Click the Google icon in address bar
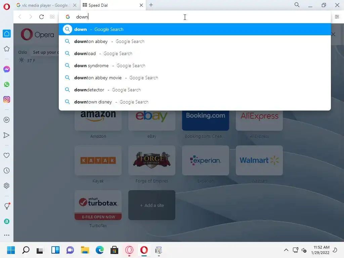 click(x=68, y=17)
